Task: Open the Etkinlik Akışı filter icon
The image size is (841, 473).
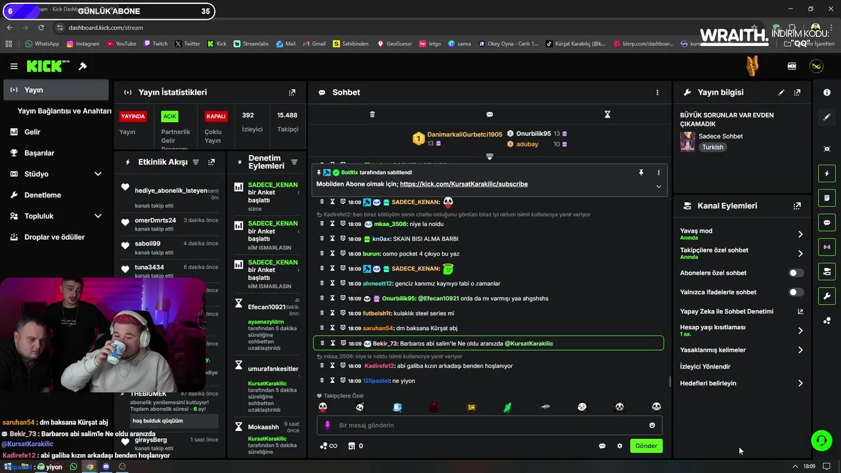Action: 196,162
